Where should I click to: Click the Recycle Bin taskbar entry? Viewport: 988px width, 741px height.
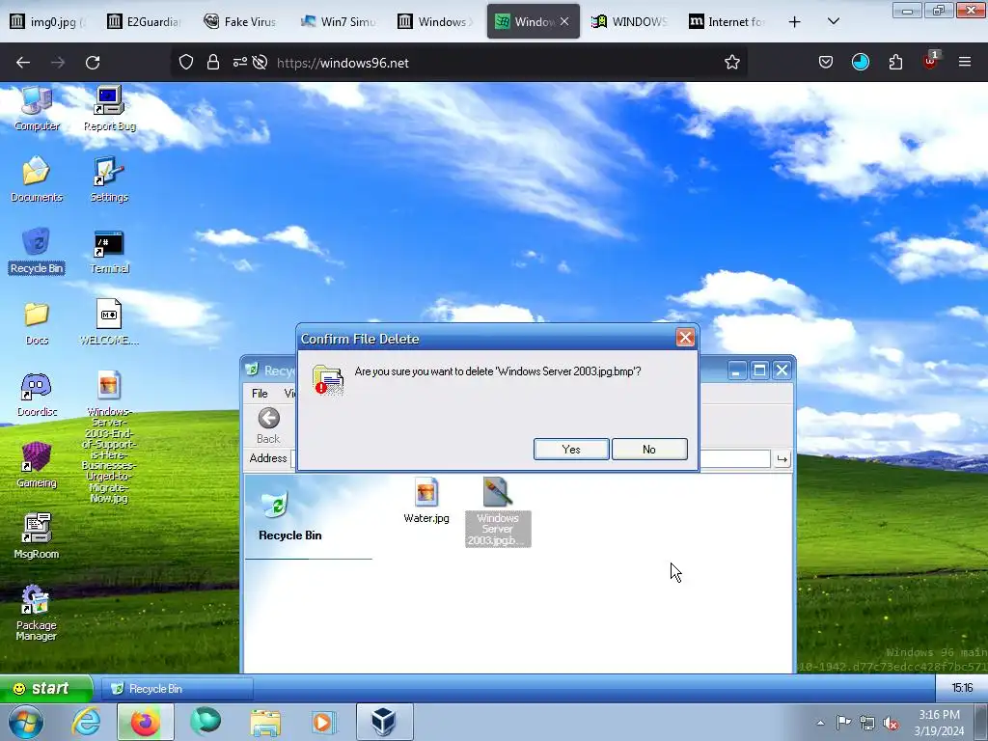click(x=178, y=689)
